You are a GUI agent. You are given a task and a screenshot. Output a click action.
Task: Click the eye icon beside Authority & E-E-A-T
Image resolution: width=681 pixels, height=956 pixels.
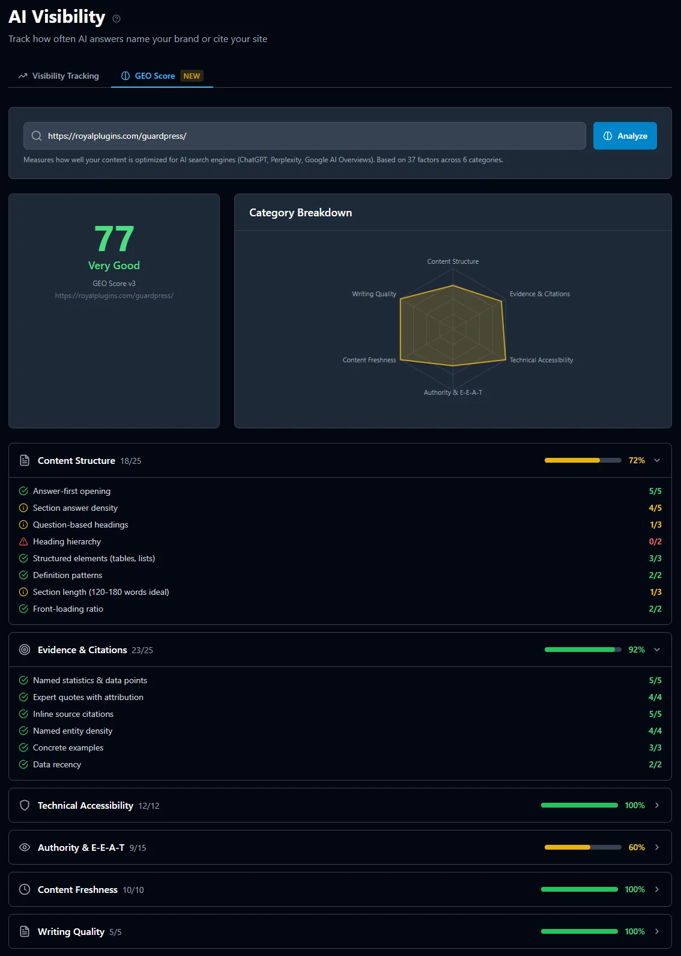[x=25, y=847]
